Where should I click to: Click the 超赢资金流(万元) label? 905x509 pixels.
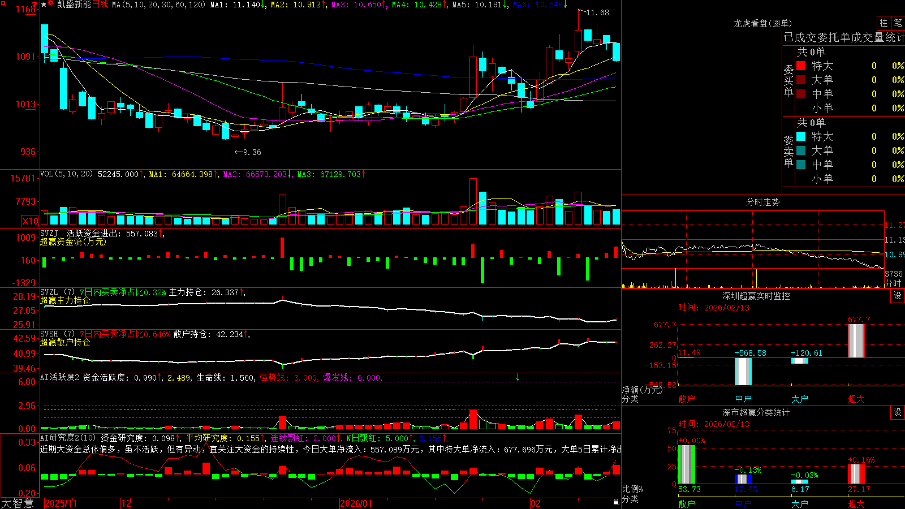coord(73,241)
